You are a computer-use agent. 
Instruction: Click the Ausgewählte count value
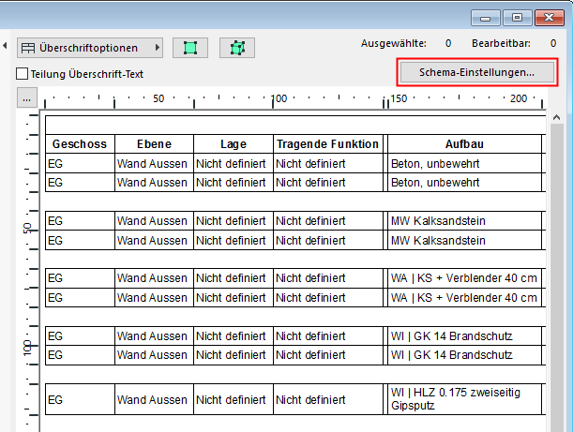pos(448,43)
